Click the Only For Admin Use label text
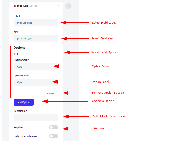195x141 pixels. [25, 136]
